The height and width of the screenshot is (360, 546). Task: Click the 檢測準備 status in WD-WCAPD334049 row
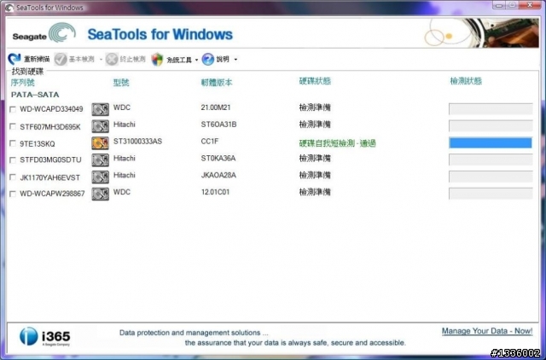315,107
